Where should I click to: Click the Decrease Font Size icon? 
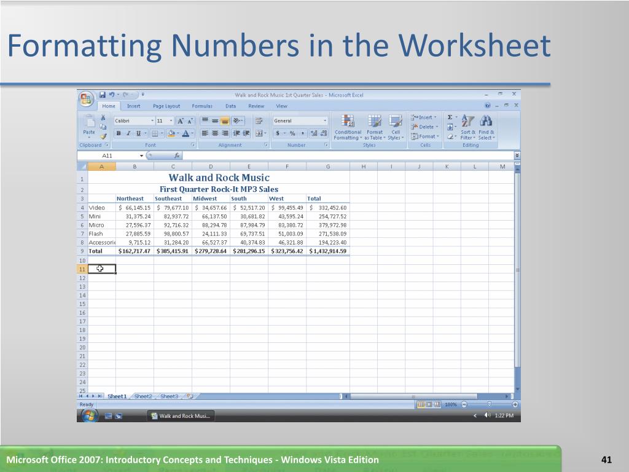[190, 121]
